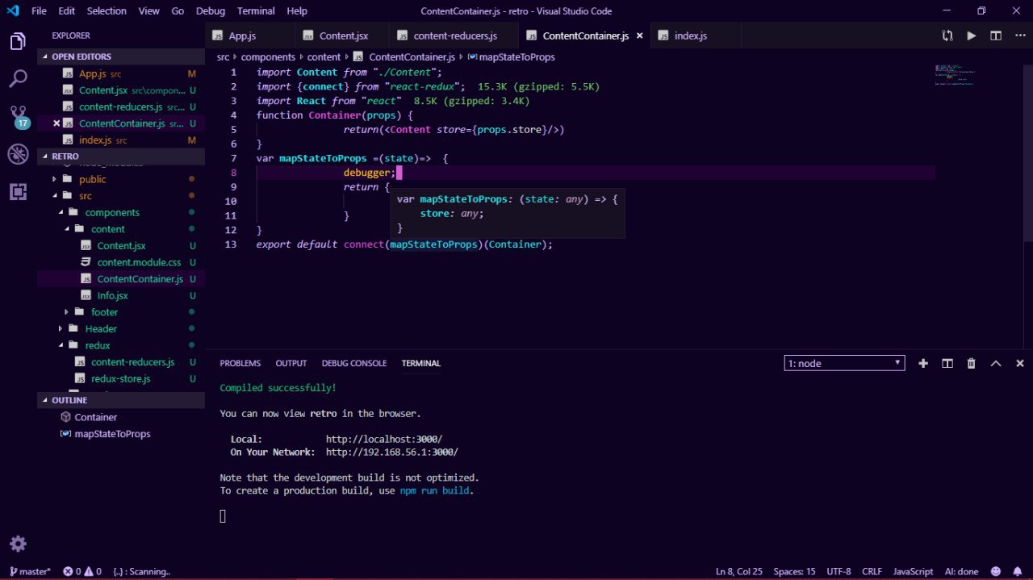Open the Debug view icon
The height and width of the screenshot is (580, 1033).
pyautogui.click(x=18, y=154)
